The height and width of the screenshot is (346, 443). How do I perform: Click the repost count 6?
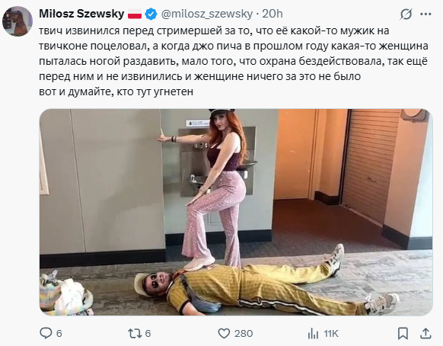pyautogui.click(x=148, y=334)
